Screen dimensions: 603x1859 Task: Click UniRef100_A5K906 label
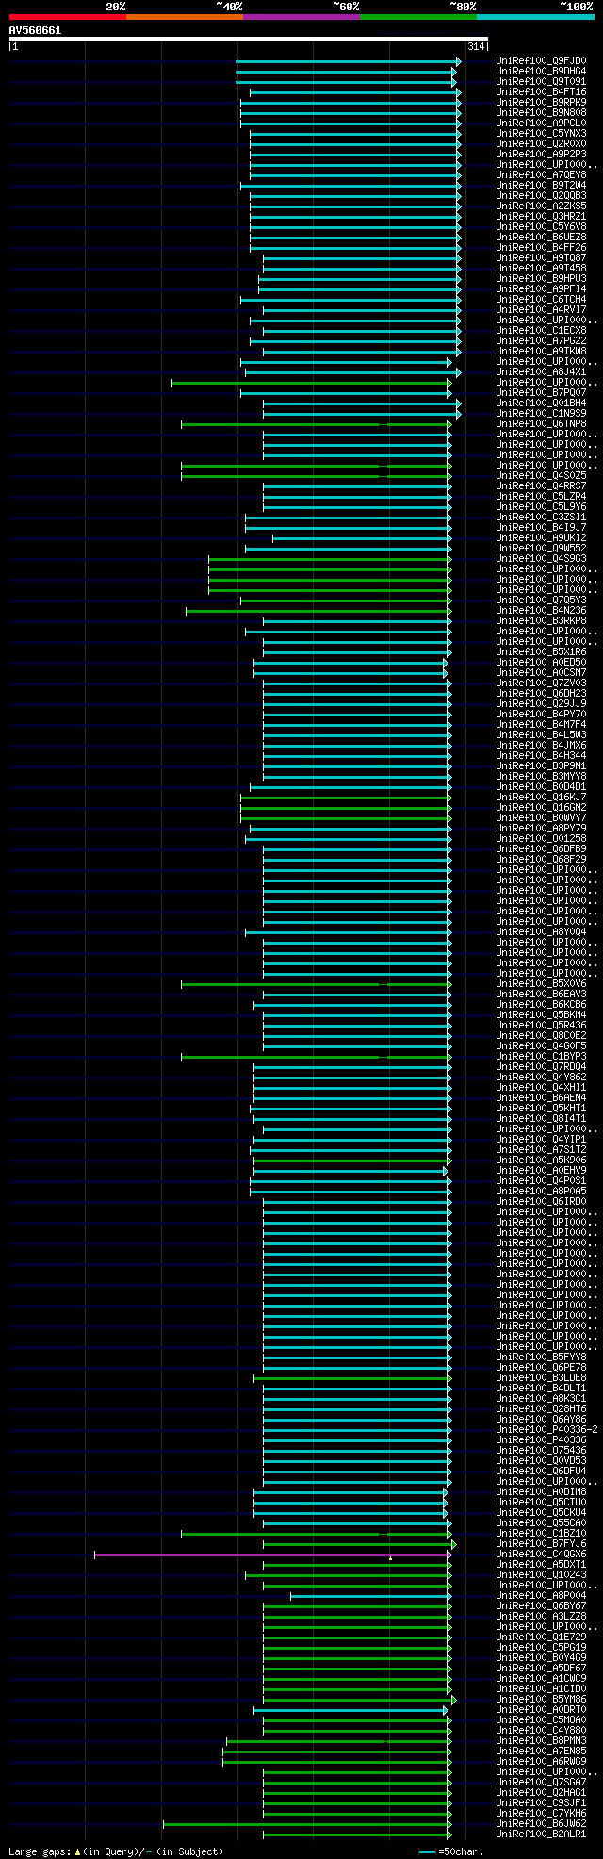[541, 1160]
